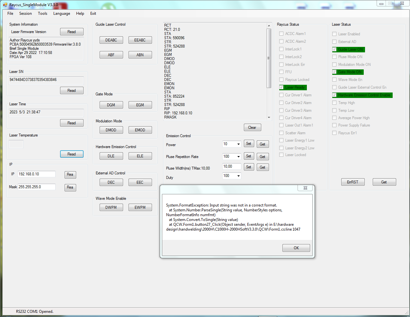Click the IP address input field
This screenshot has height=317, width=410.
[x=37, y=174]
